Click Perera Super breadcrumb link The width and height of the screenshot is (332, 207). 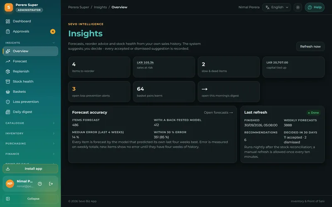(x=78, y=7)
